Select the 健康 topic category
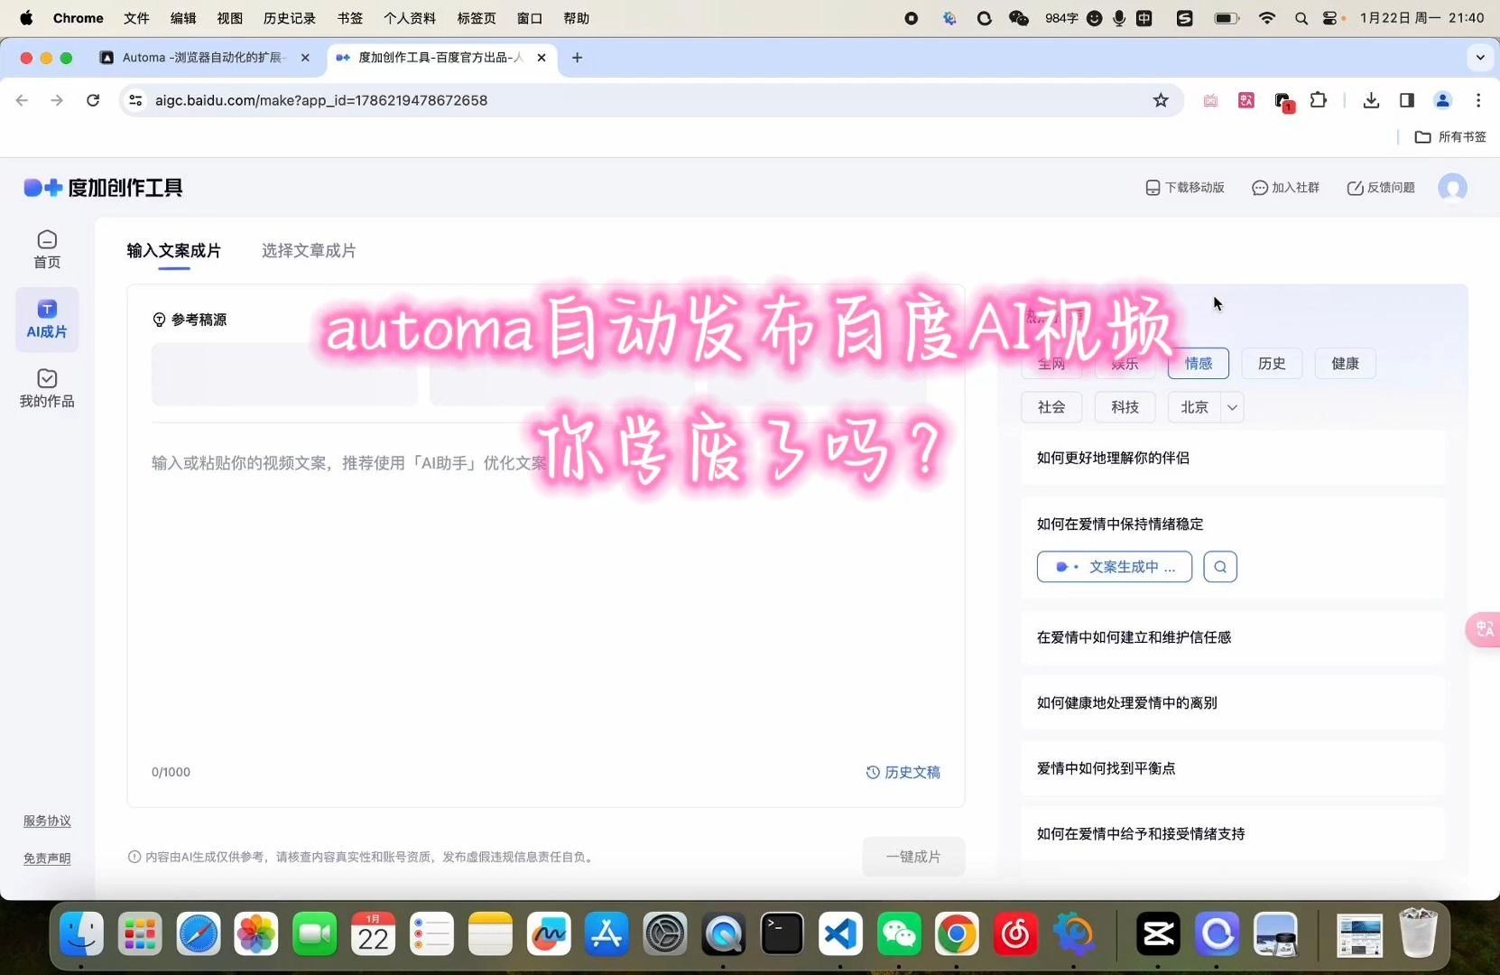Viewport: 1500px width, 975px height. click(1345, 364)
